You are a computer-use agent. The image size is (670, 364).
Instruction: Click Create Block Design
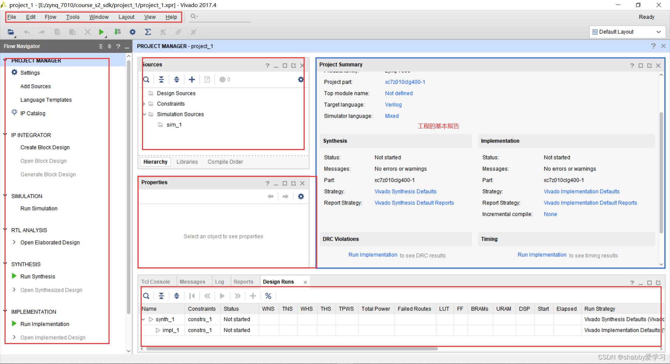[45, 147]
